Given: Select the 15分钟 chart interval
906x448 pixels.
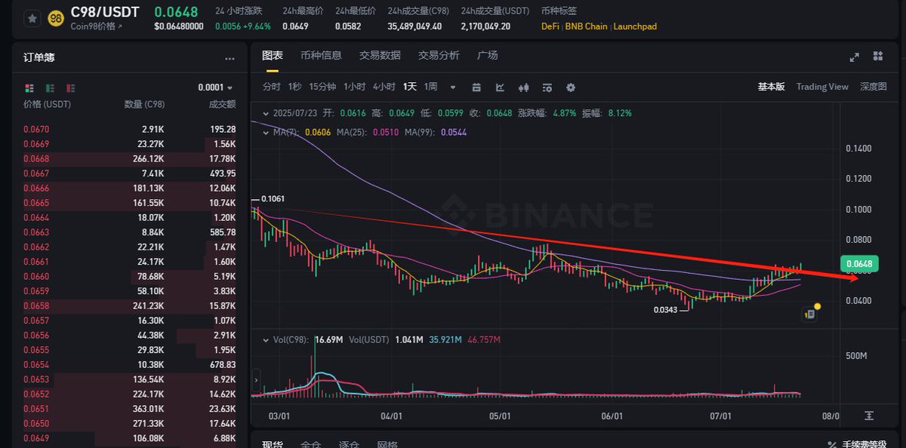Looking at the screenshot, I should (x=322, y=87).
